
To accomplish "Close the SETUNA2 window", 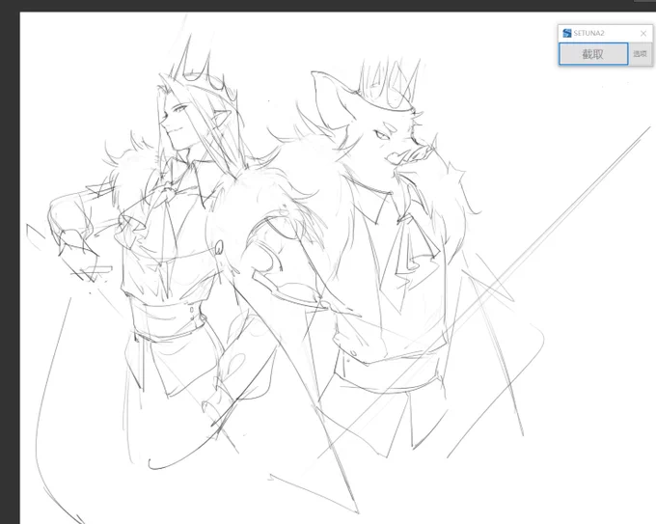I will tap(643, 33).
